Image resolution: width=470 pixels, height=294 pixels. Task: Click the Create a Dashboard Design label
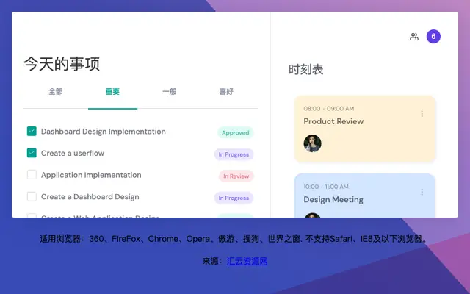click(90, 197)
